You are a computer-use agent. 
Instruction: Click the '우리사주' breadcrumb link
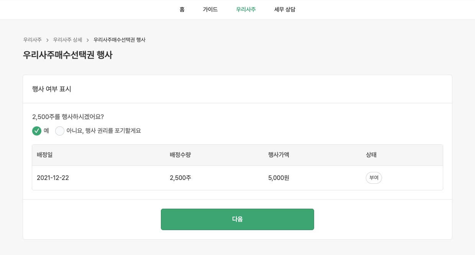[x=32, y=40]
